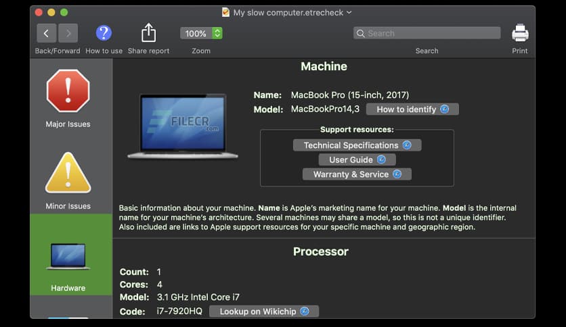
Task: Click MacBook Pro (15-inch, 2017) name text
Action: (350, 95)
